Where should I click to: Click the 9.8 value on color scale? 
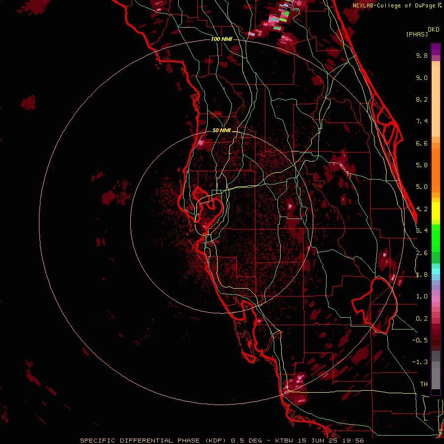point(422,55)
